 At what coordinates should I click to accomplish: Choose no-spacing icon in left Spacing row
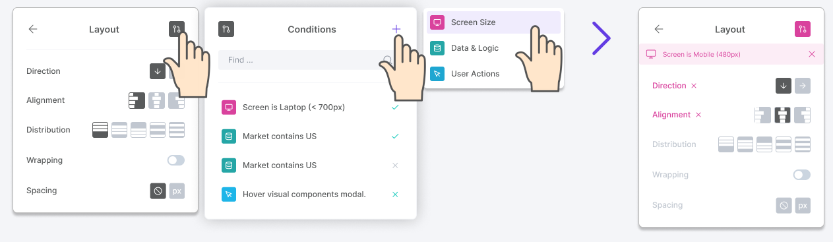tap(158, 191)
